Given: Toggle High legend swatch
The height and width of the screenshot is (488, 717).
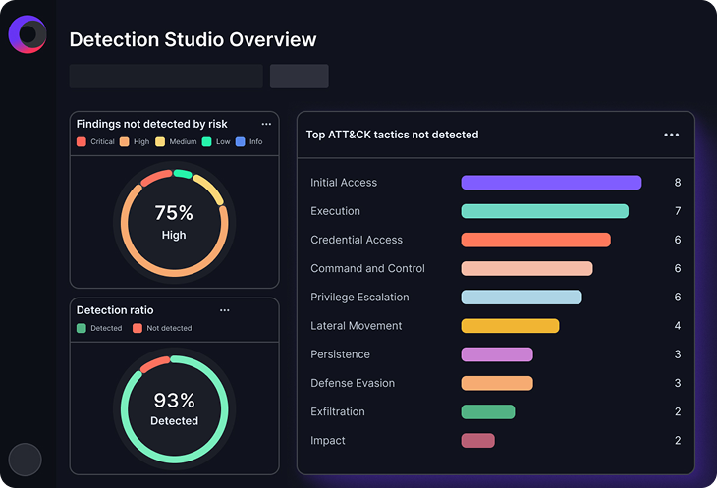Looking at the screenshot, I should (125, 142).
